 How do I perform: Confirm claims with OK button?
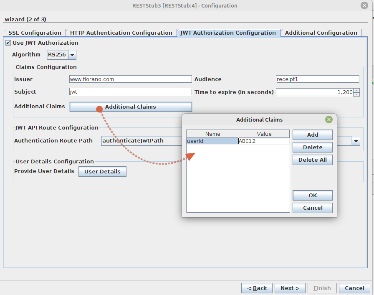point(312,196)
